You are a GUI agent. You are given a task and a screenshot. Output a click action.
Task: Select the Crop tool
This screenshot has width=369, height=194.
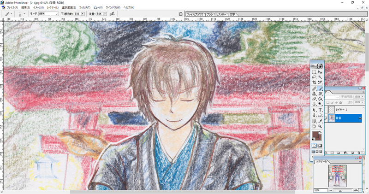tap(314, 82)
